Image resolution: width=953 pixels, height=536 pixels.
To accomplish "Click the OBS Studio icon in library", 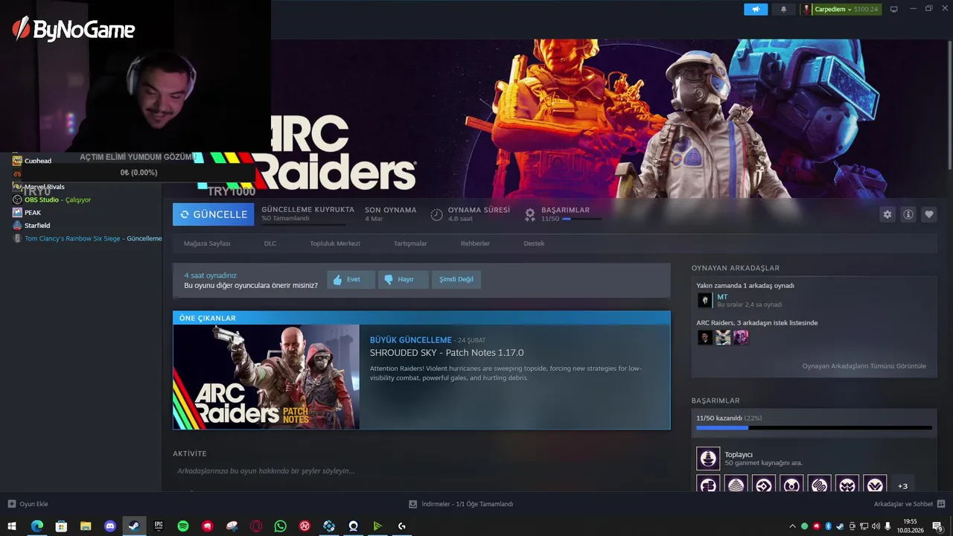I will click(x=17, y=200).
